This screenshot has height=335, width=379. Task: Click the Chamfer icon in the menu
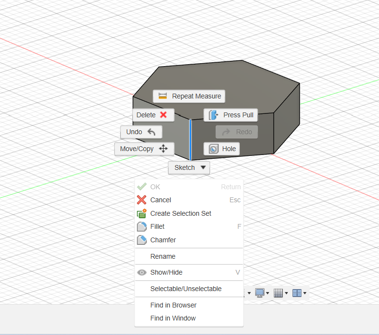point(142,240)
